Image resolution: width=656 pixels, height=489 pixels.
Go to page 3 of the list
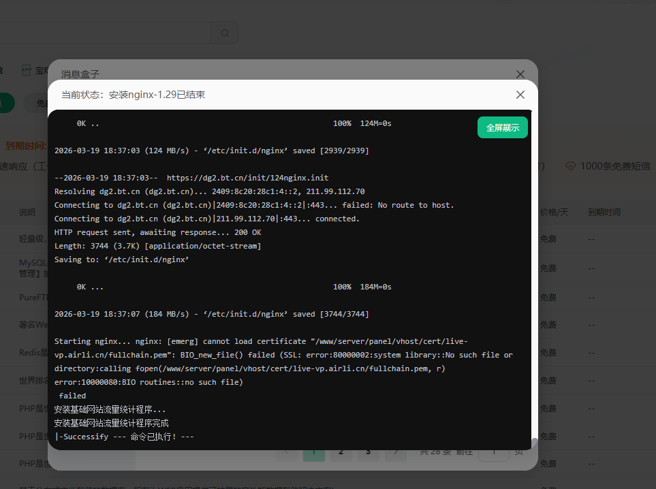(x=368, y=451)
